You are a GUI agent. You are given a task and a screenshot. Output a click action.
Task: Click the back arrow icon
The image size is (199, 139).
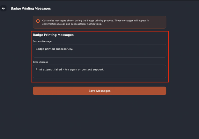[x=4, y=8]
